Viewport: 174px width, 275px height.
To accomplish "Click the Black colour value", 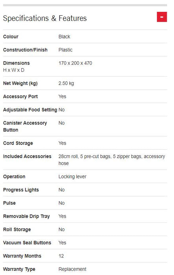I will click(64, 37).
